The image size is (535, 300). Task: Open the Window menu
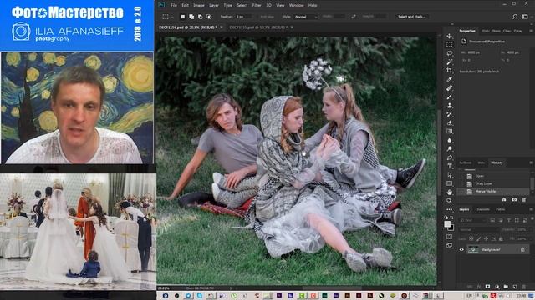[x=296, y=5]
